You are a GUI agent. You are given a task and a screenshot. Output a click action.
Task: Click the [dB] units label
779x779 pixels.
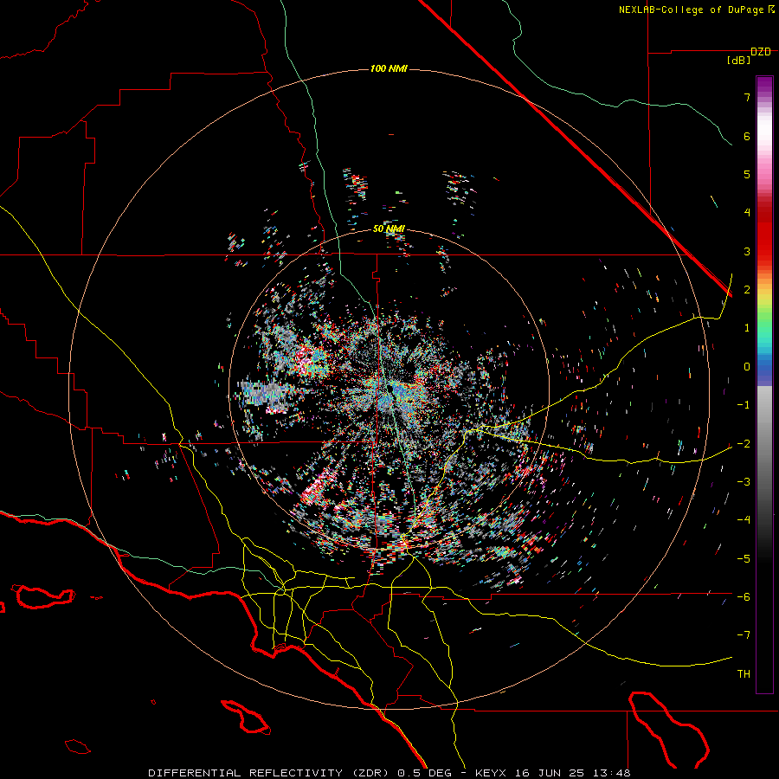[x=738, y=61]
